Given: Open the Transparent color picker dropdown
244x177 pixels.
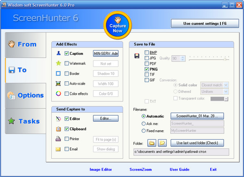Looking at the screenshot, I should point(226,99).
